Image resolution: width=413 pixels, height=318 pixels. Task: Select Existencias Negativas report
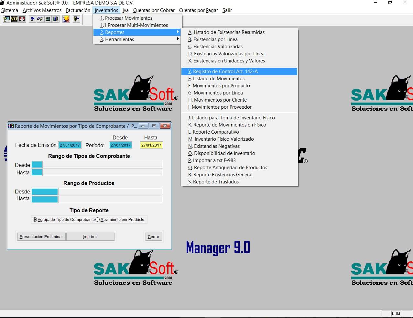pos(239,146)
